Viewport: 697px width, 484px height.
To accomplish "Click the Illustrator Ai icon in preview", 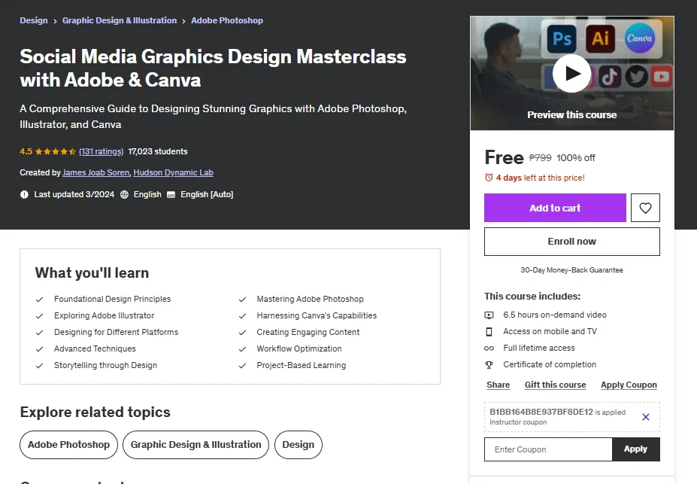I will coord(600,38).
